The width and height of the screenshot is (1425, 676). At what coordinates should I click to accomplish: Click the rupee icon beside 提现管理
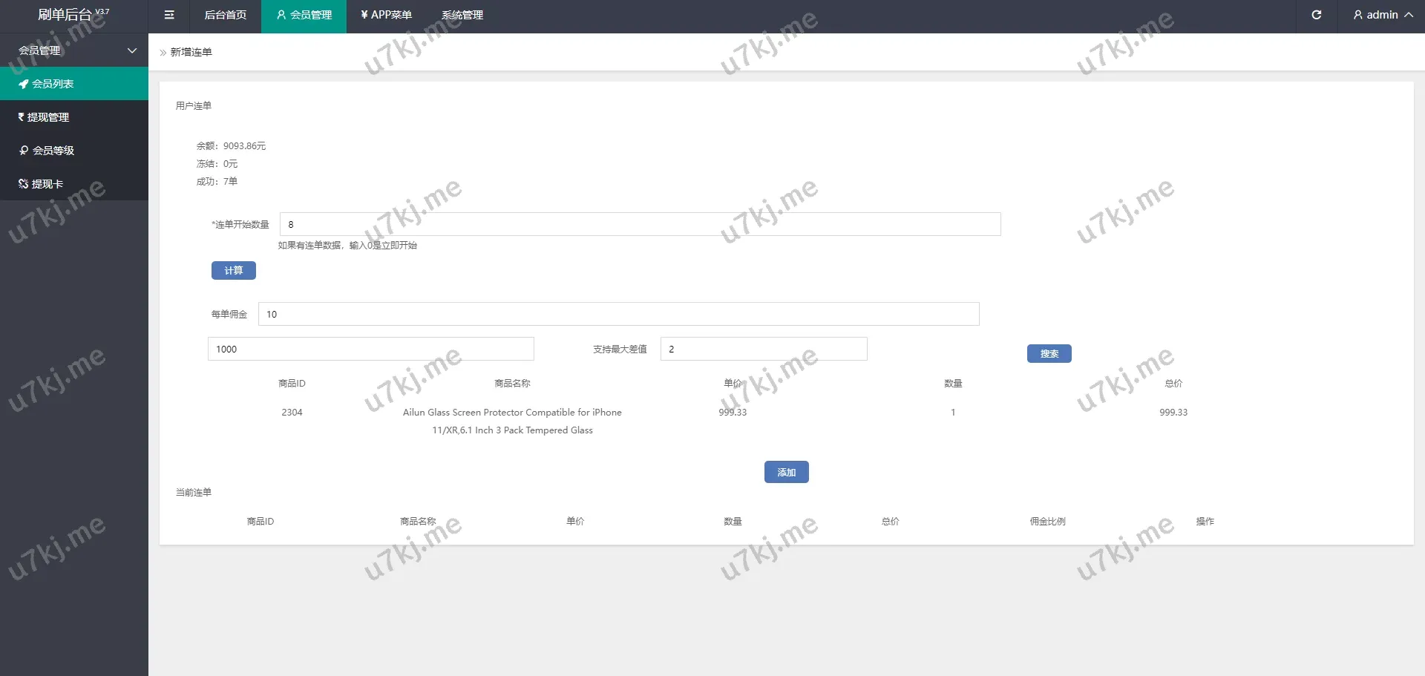[x=21, y=117]
